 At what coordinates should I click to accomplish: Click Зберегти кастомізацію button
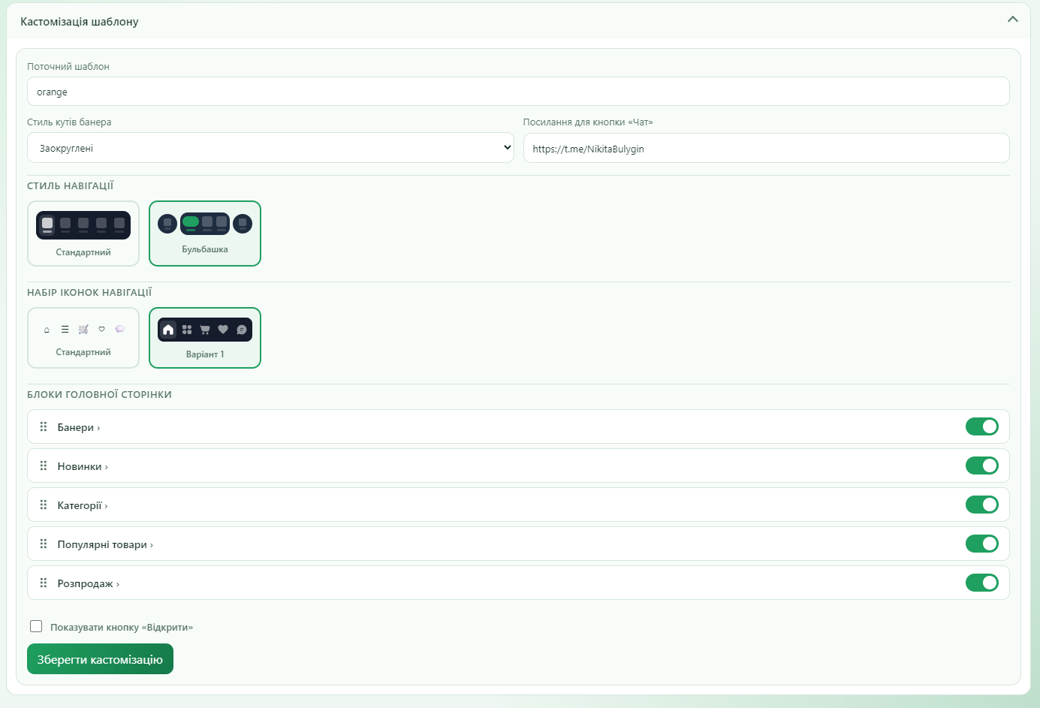pos(100,659)
